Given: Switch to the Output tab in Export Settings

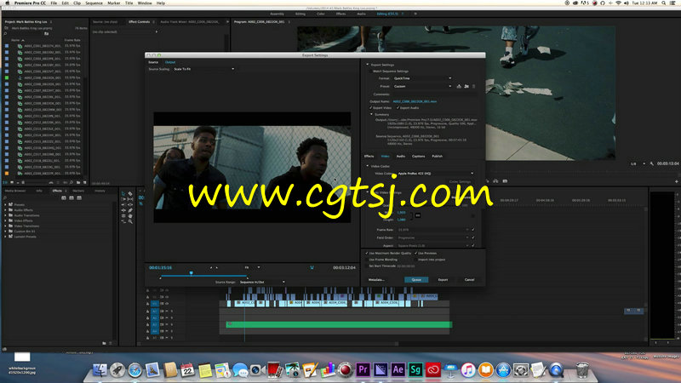Looking at the screenshot, I should pyautogui.click(x=170, y=62).
